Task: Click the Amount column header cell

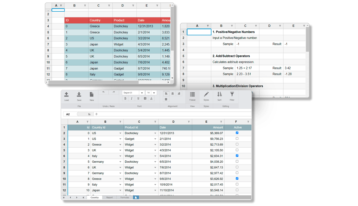Action: 208,127
